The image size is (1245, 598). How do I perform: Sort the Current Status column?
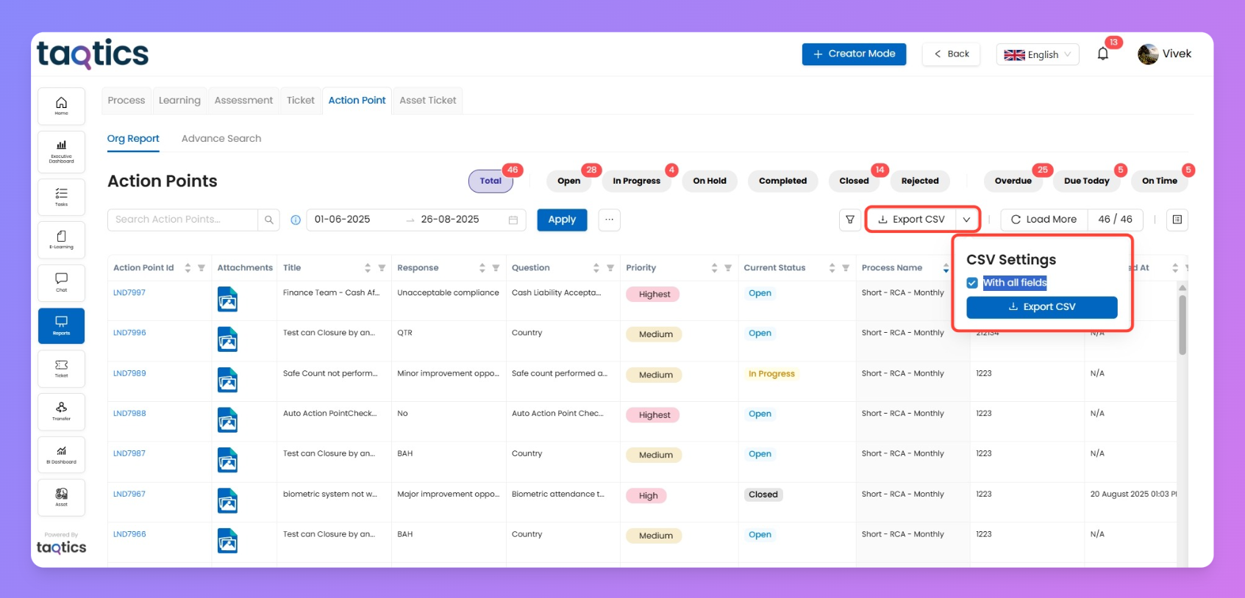pyautogui.click(x=832, y=268)
